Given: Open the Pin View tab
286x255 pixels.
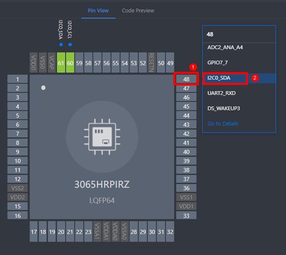Looking at the screenshot, I should point(99,11).
